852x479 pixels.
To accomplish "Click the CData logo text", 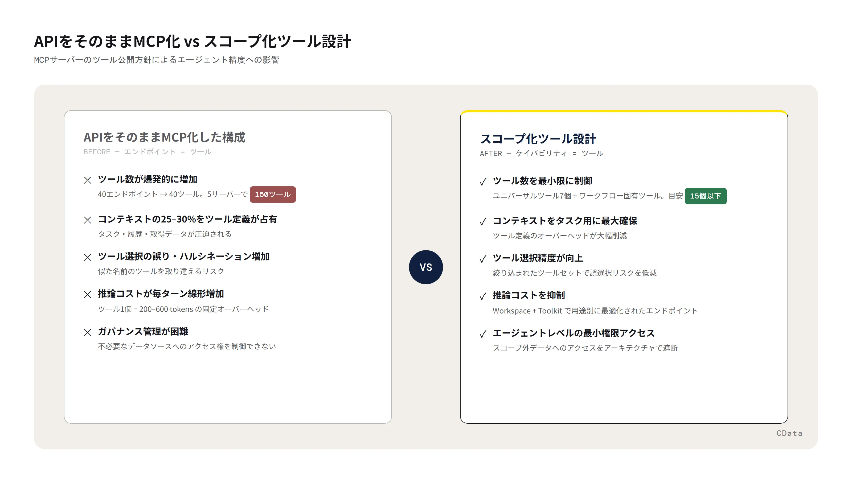I will 789,433.
